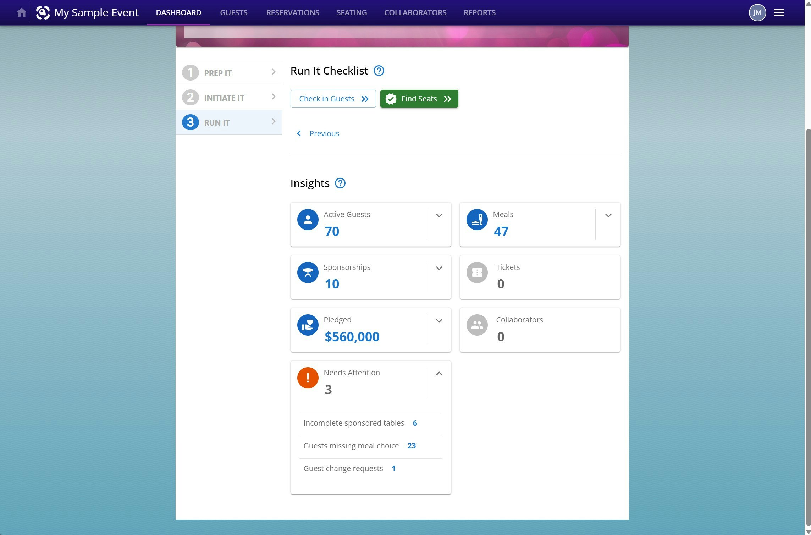Click the Insights help question icon

click(340, 183)
